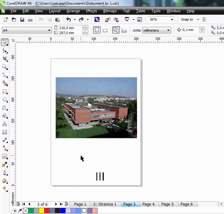Open the Bitmaps menu
224x214 pixels.
pos(110,11)
